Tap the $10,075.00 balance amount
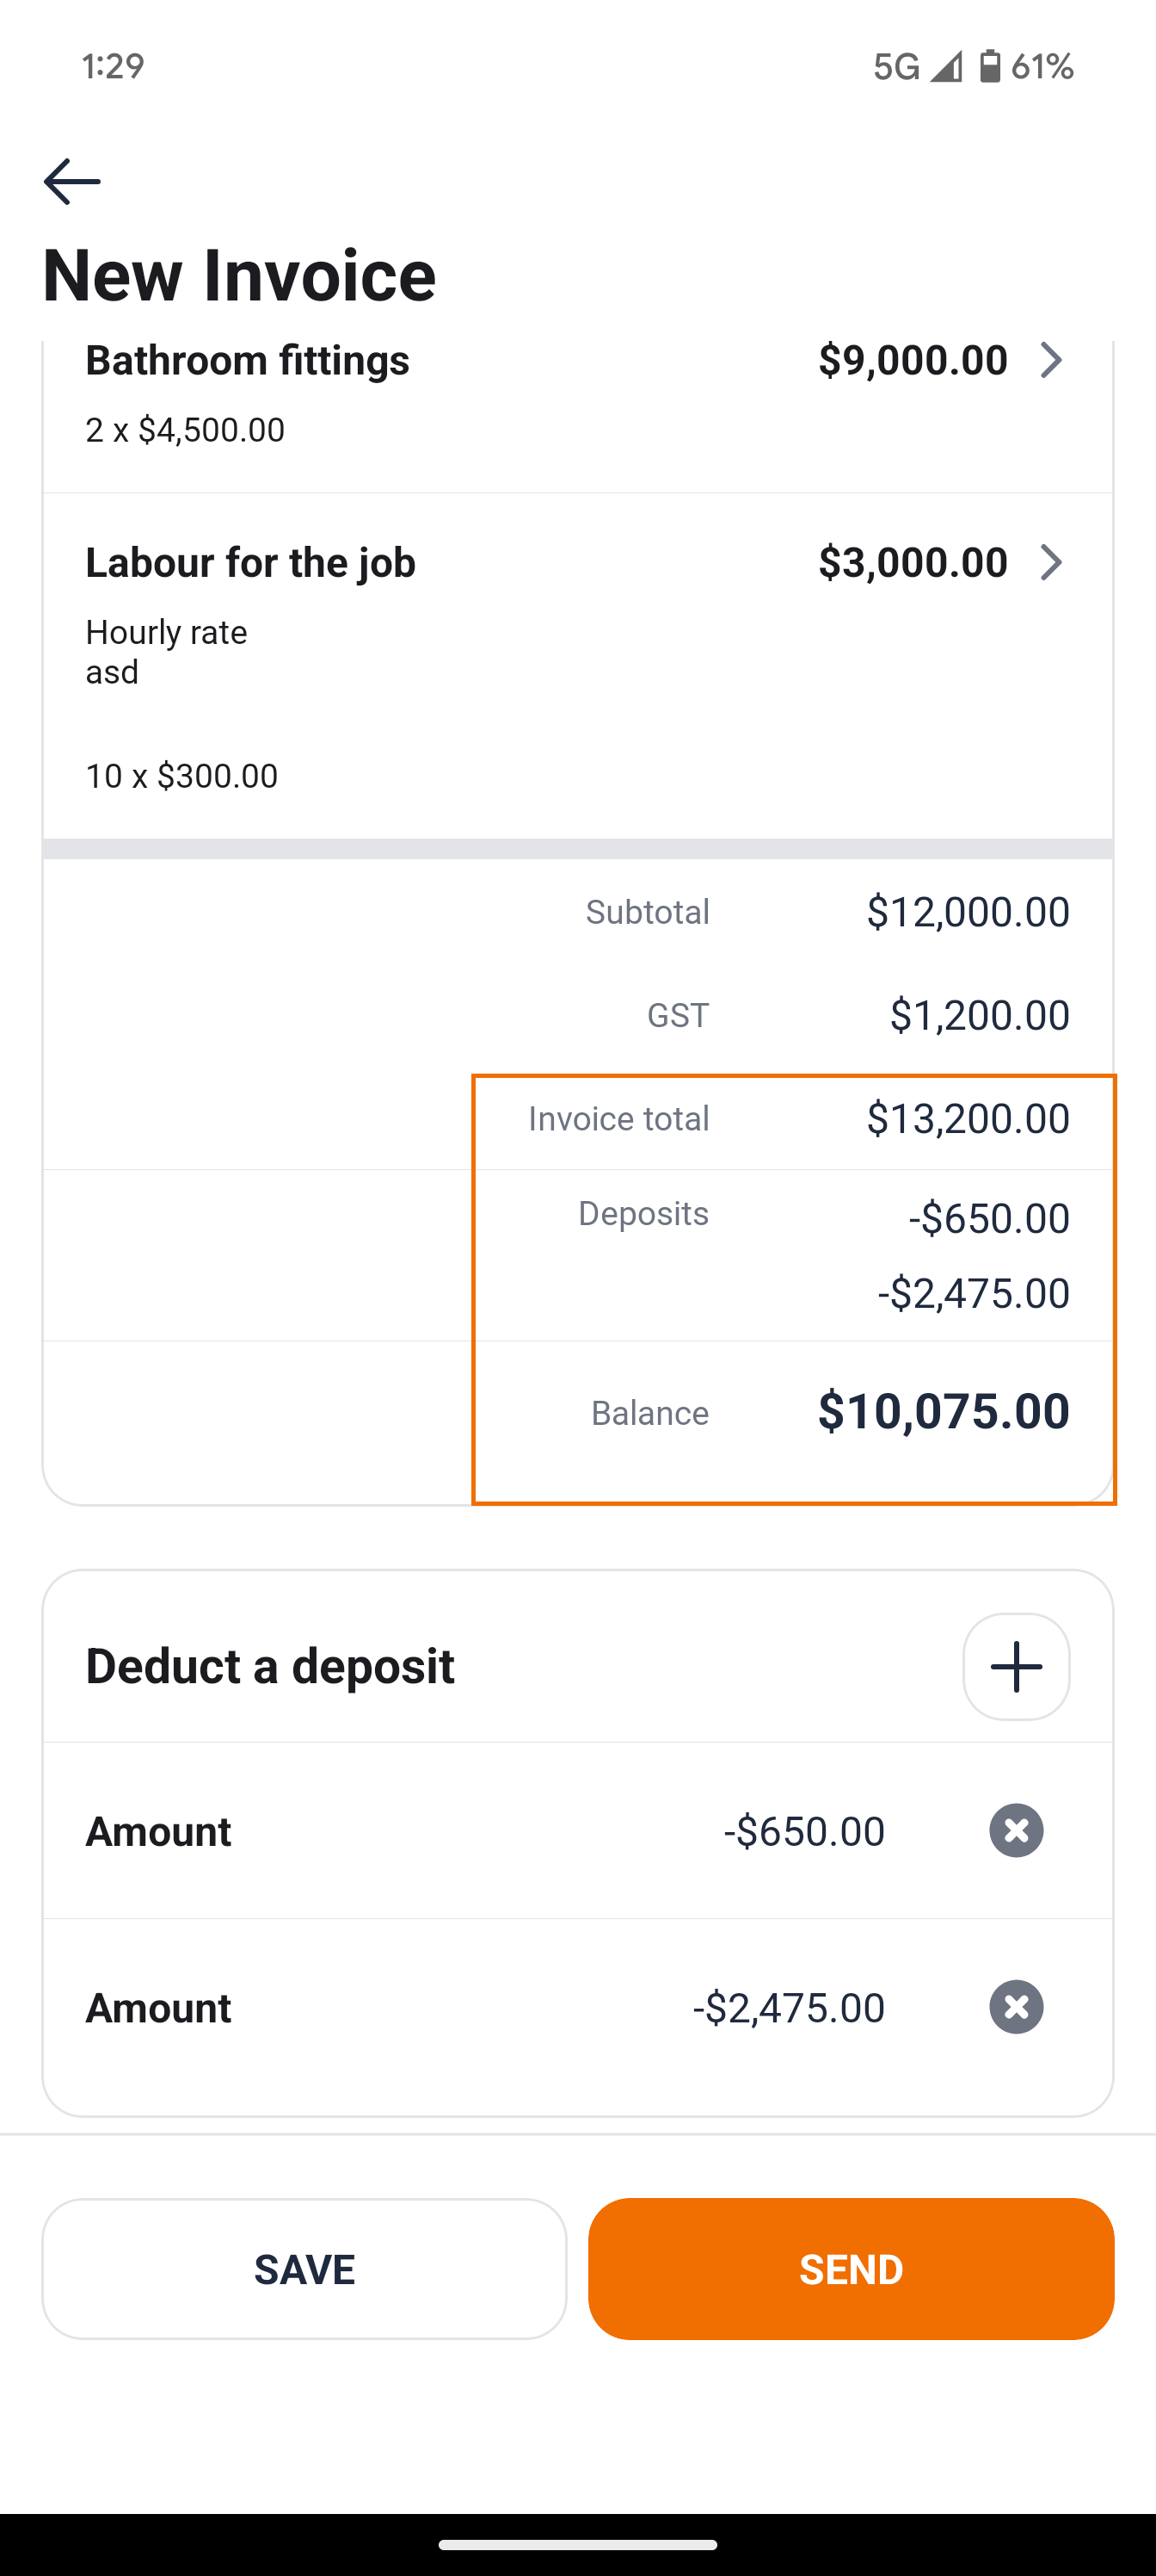Screen dimensions: 1156x2576 [x=944, y=1411]
